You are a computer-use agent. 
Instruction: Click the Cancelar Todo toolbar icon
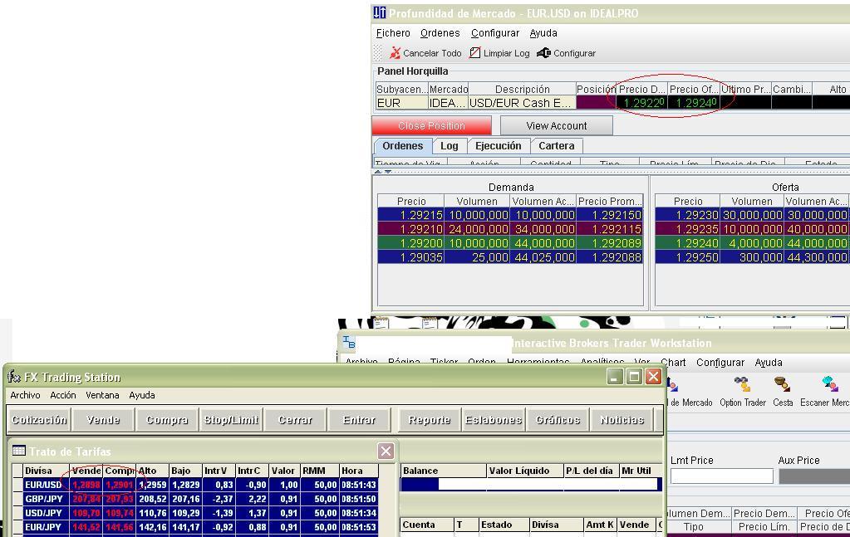coord(395,53)
